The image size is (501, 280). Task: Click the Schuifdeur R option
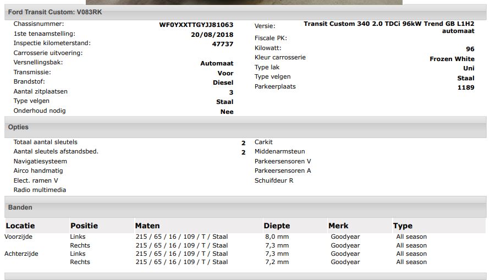[274, 180]
